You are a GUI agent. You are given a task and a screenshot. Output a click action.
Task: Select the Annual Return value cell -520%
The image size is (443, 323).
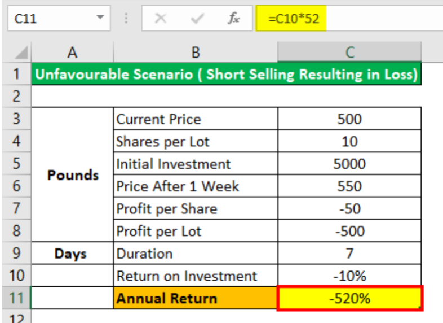point(349,298)
